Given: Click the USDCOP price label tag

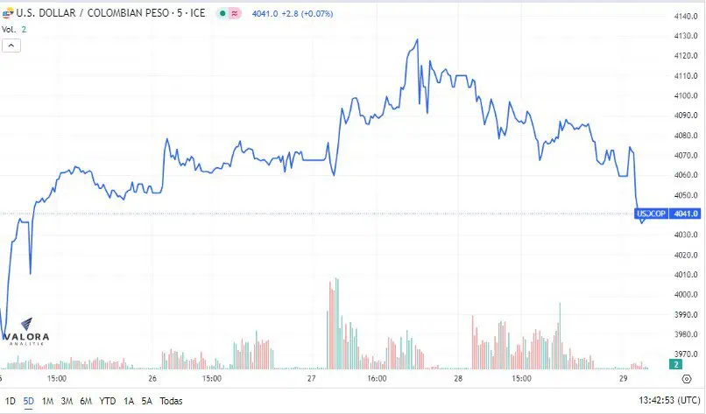Looking at the screenshot, I should click(651, 214).
